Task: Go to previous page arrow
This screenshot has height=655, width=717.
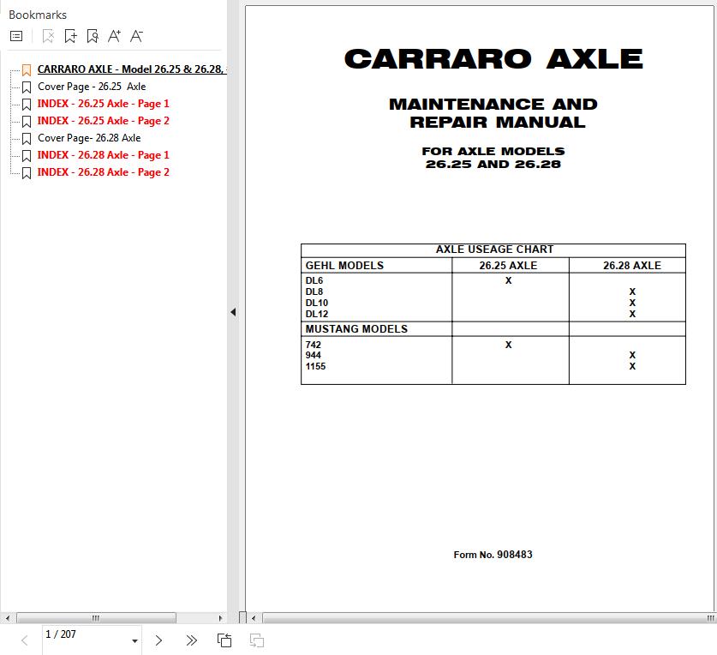Action: click(x=25, y=640)
